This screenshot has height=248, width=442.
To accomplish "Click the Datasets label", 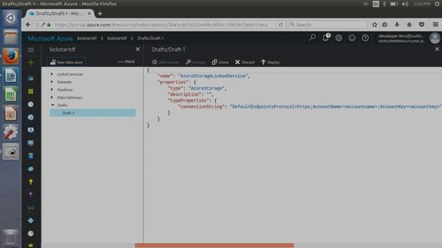I will click(64, 82).
